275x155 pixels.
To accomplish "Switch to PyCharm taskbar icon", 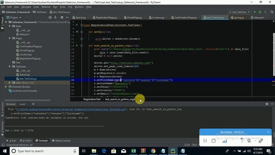I will (x=173, y=151).
